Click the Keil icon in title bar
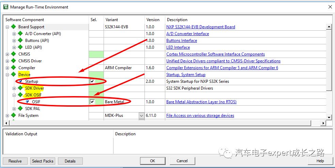Image resolution: width=335 pixels, height=168 pixels. tap(6, 7)
